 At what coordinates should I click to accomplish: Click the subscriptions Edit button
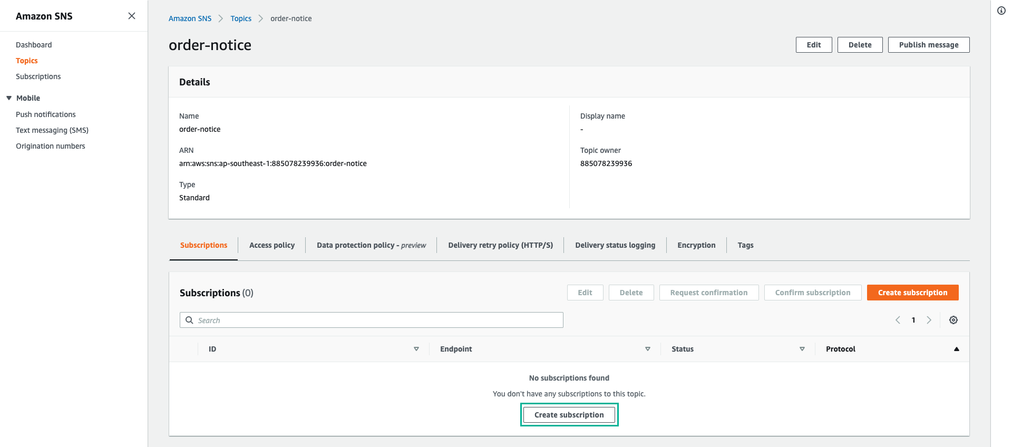(x=585, y=293)
